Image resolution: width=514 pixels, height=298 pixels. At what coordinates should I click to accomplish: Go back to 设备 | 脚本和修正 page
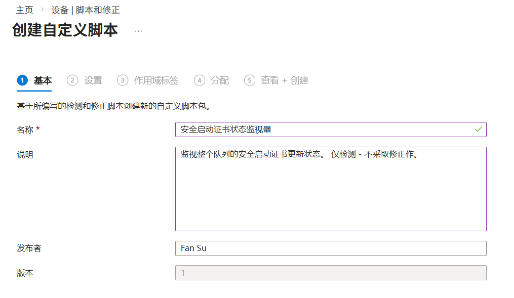pyautogui.click(x=86, y=10)
